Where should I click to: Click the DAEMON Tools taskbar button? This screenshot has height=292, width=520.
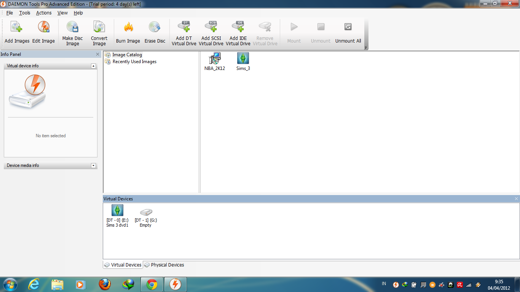click(175, 284)
